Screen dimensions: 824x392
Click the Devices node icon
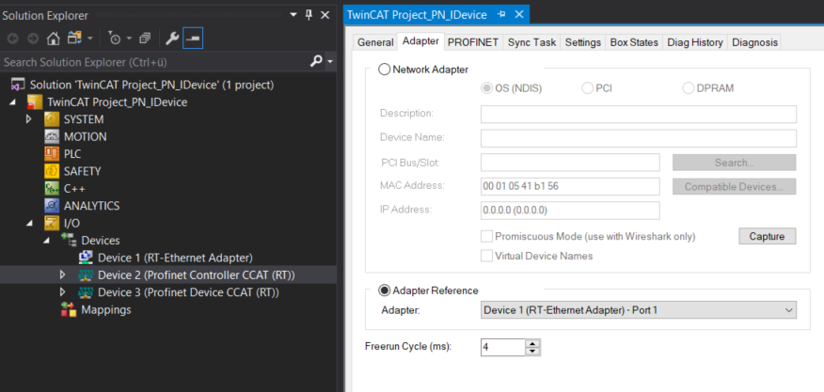point(69,240)
